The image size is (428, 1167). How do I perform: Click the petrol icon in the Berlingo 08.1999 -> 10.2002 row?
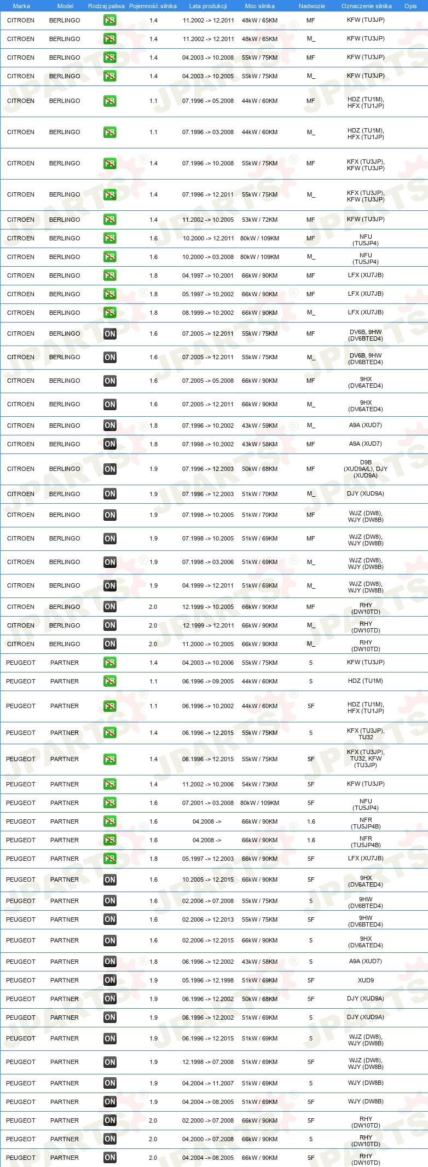[110, 313]
